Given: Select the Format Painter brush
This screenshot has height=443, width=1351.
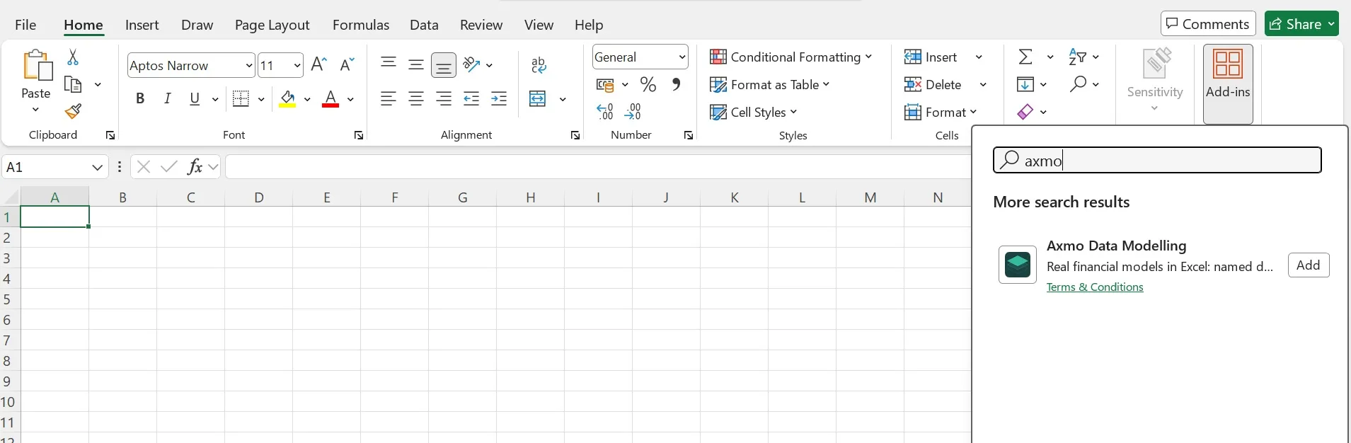Looking at the screenshot, I should tap(73, 111).
